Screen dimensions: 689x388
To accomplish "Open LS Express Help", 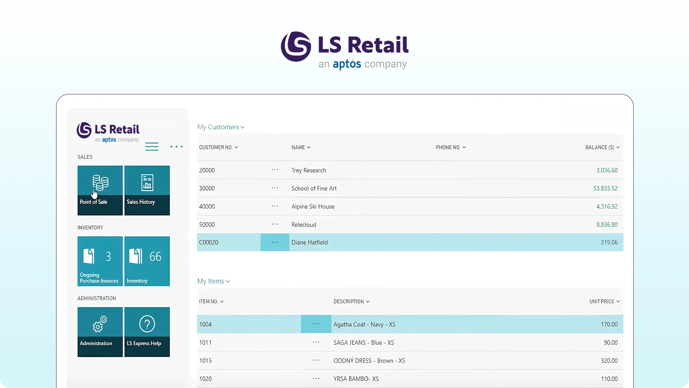I will coord(147,332).
